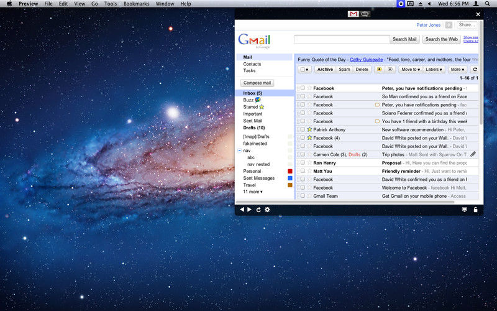
Task: Tick checkbox for Carmen Cole conversation
Action: tap(303, 154)
